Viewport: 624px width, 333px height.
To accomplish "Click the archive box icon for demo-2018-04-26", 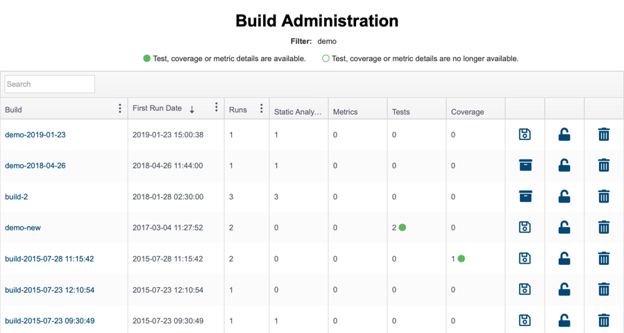I will click(x=525, y=165).
